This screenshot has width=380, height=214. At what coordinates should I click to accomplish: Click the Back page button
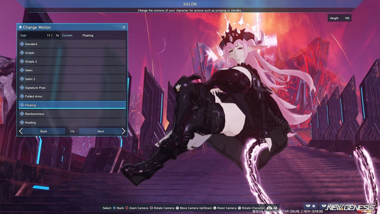pos(44,131)
